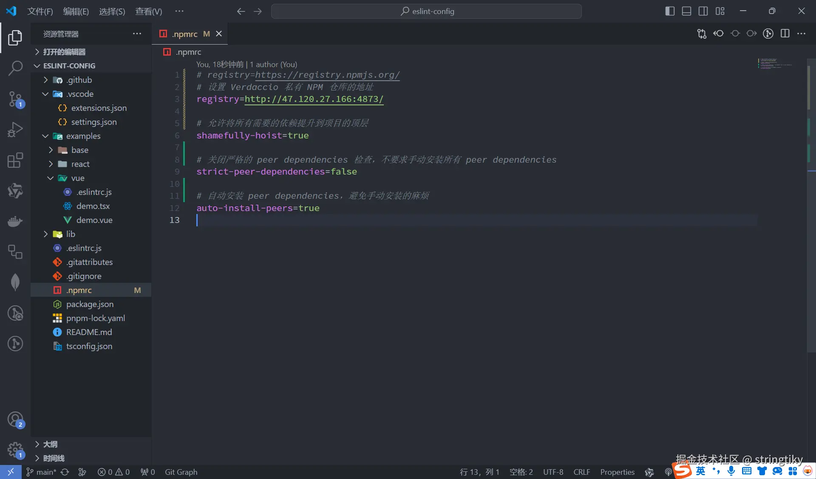Viewport: 816px width, 479px height.
Task: Click Git Graph in the status bar
Action: 181,472
